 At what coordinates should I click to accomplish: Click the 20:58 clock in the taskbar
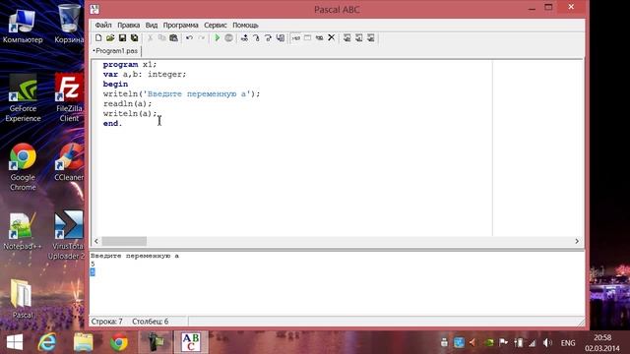602,338
